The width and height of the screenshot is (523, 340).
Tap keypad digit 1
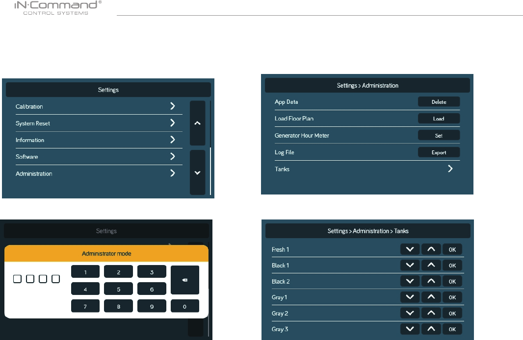85,272
